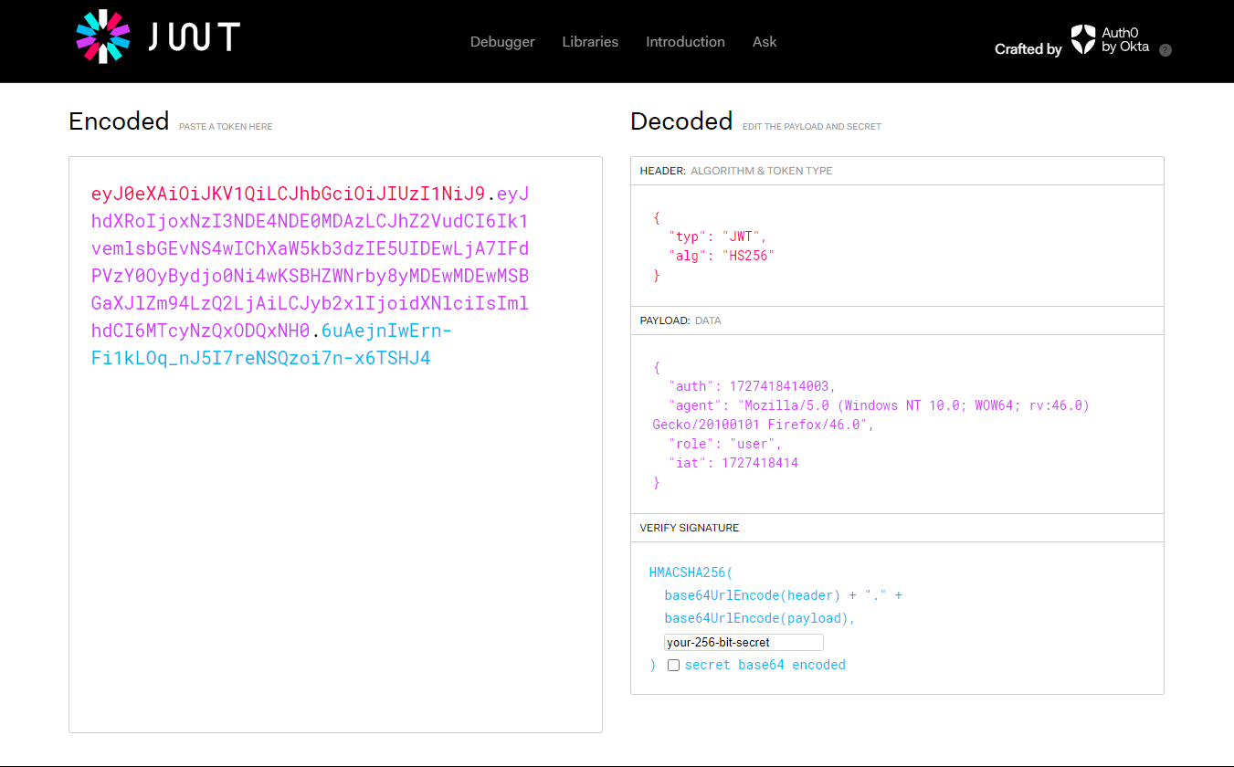Click the PAYLOAD: DATA label
This screenshot has width=1234, height=767.
tap(680, 320)
